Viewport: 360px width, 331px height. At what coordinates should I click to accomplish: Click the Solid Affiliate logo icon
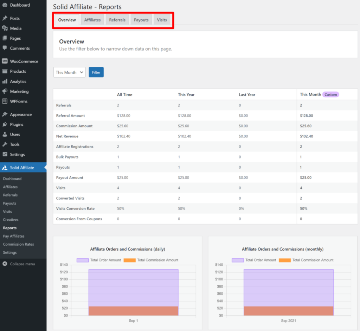(x=5, y=168)
